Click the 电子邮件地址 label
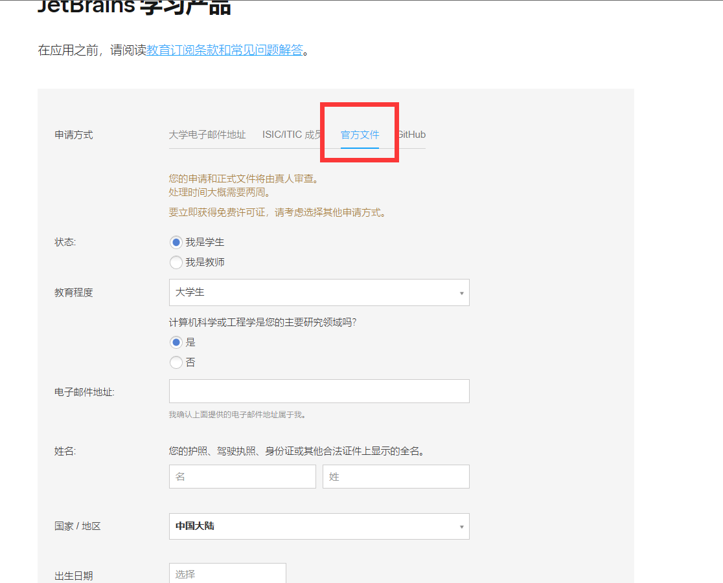Viewport: 723px width, 583px height. pos(84,392)
